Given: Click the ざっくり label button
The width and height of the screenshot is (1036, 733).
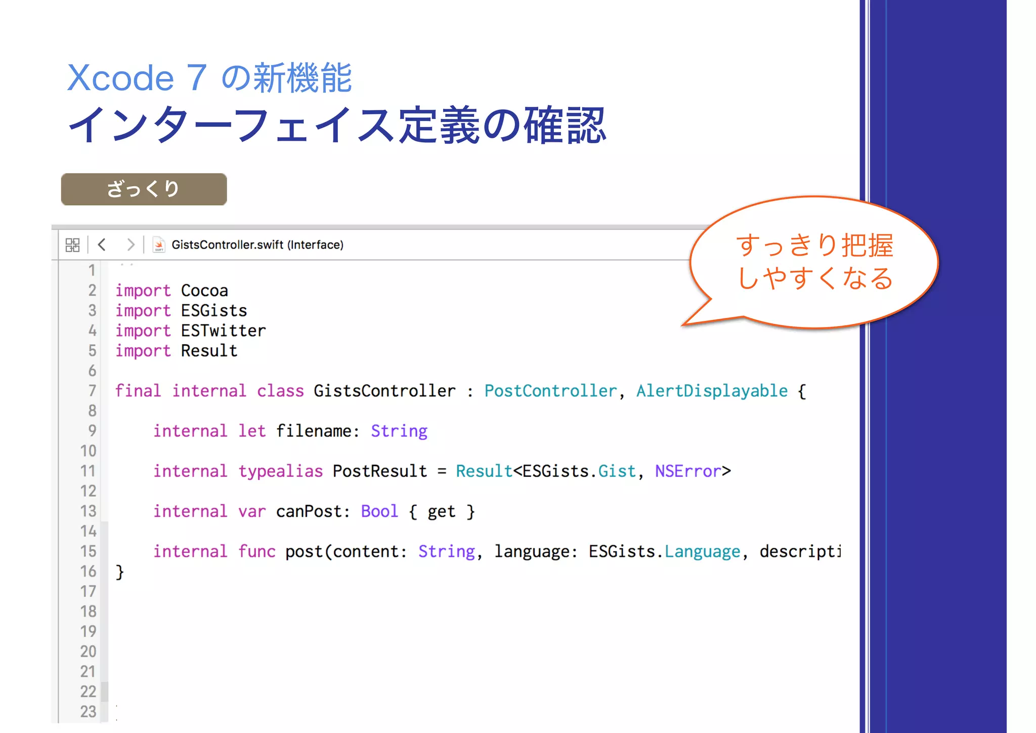Looking at the screenshot, I should click(144, 189).
